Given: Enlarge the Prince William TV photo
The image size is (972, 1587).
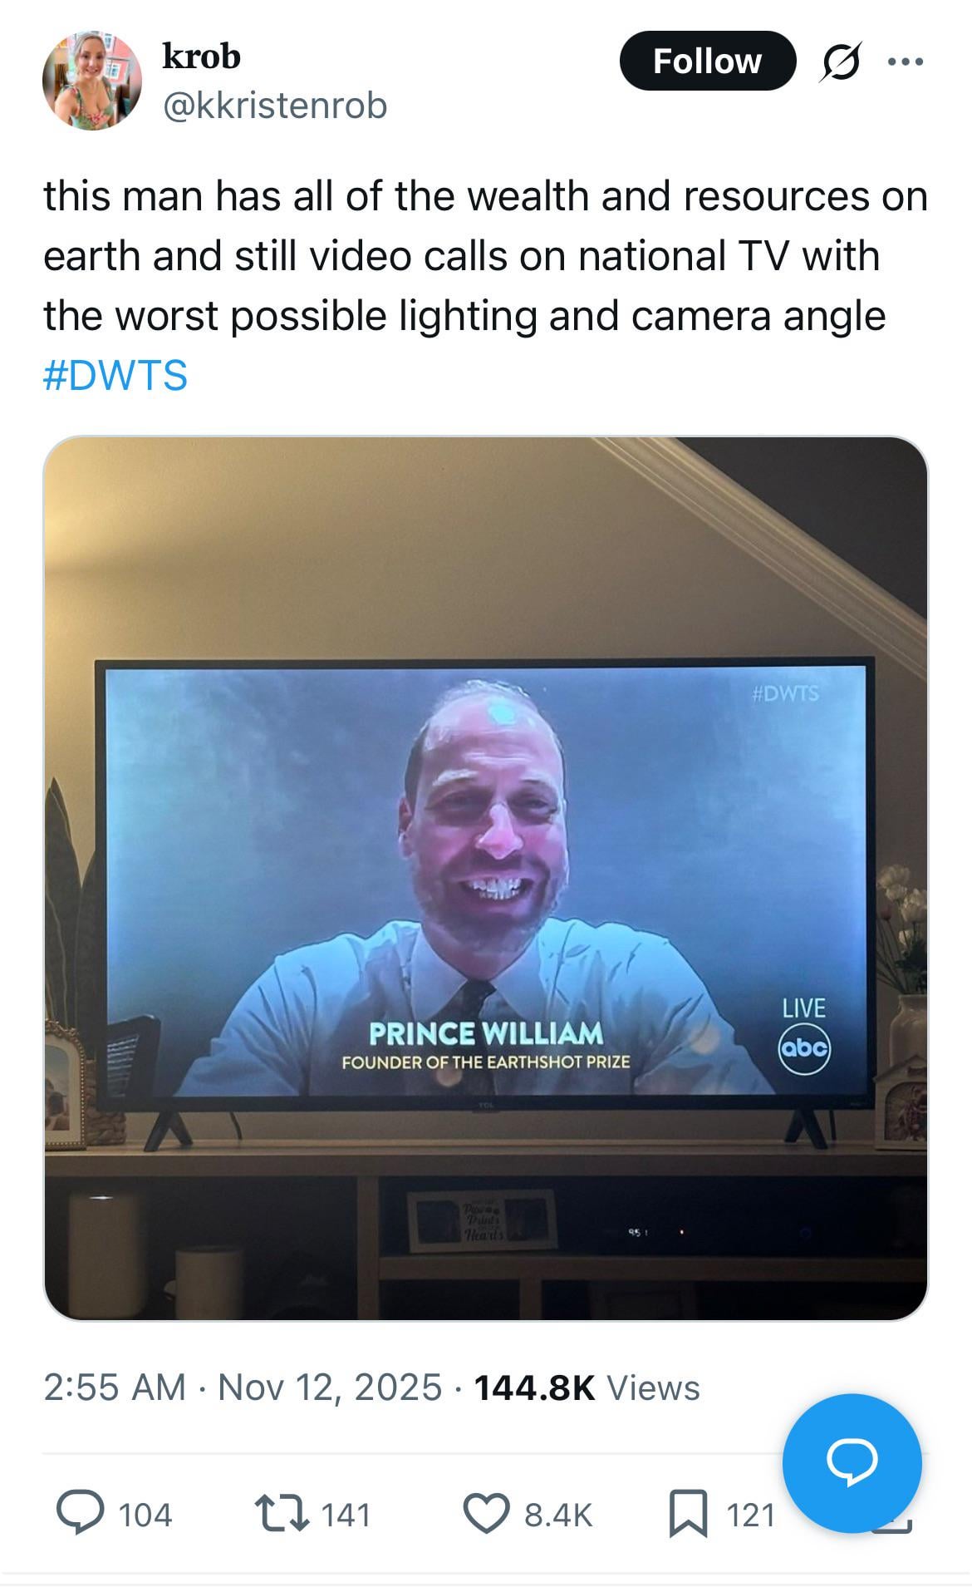Looking at the screenshot, I should pos(485,877).
